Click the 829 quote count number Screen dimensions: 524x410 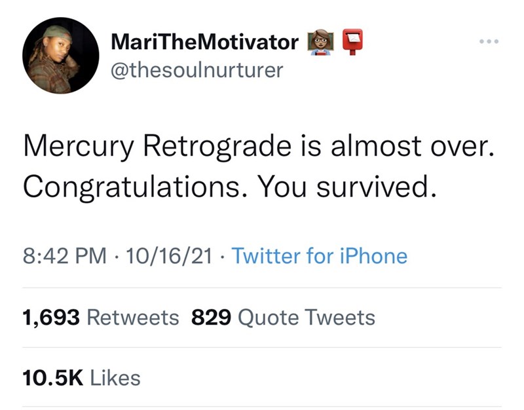tap(210, 318)
